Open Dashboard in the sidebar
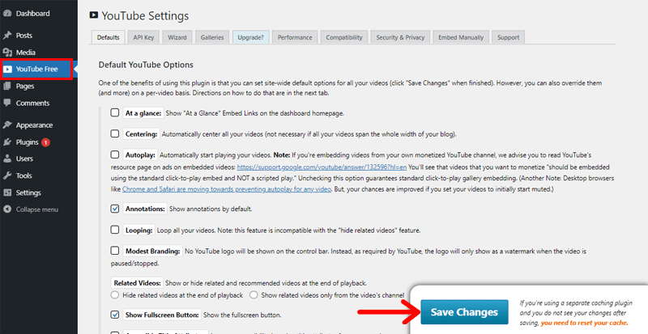This screenshot has height=334, width=648. pos(32,13)
